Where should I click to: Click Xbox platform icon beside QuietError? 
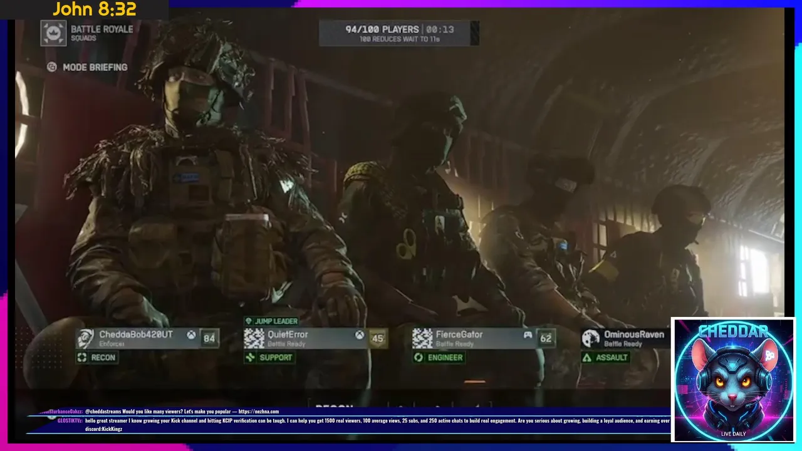point(359,335)
